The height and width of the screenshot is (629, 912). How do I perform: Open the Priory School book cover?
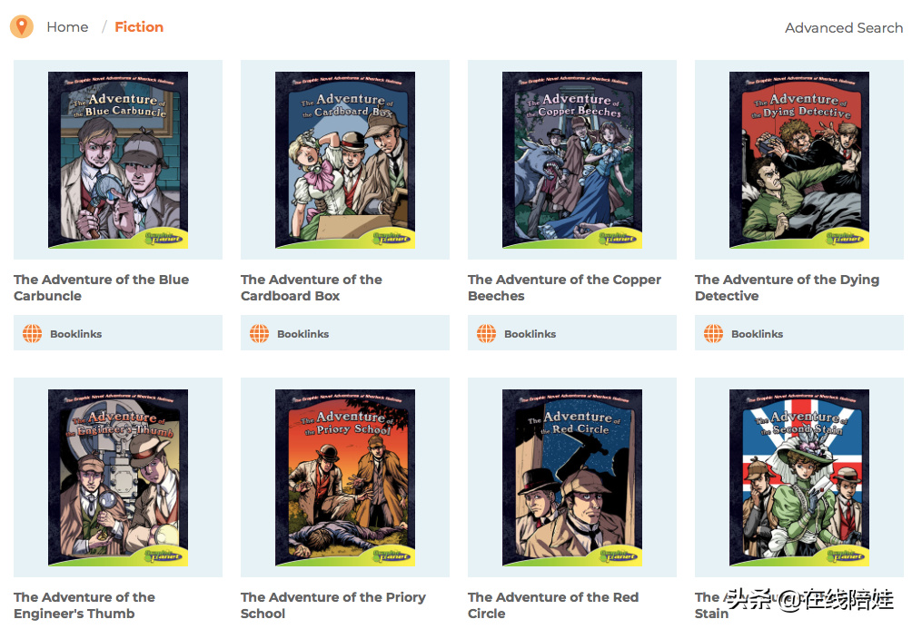pyautogui.click(x=345, y=477)
